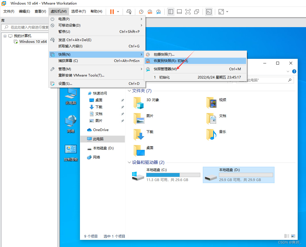This screenshot has height=247, width=306.
Task: Select 文档 in quick access list
Action: tap(99, 114)
